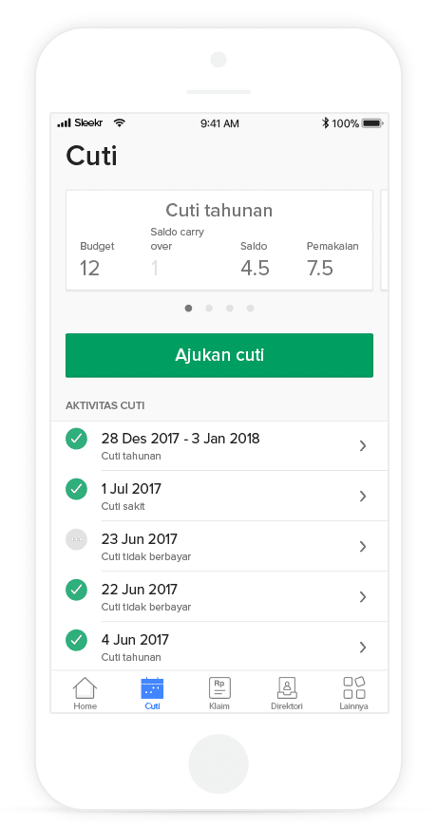Open the 22 Jun 2017 leave entry
The height and width of the screenshot is (826, 437).
click(219, 597)
